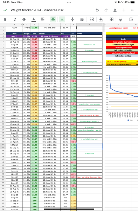This screenshot has height=211, width=138.
Task: Select the 'Went on holiday. Buffets!' note
Action: pos(89,115)
